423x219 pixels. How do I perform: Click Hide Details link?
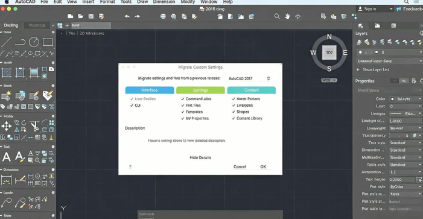(x=200, y=157)
